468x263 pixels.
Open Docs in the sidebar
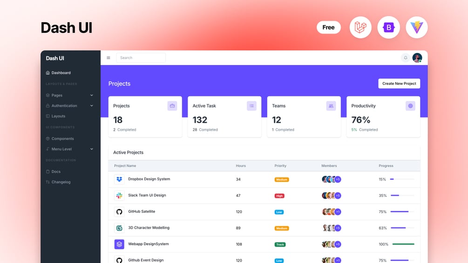(56, 172)
